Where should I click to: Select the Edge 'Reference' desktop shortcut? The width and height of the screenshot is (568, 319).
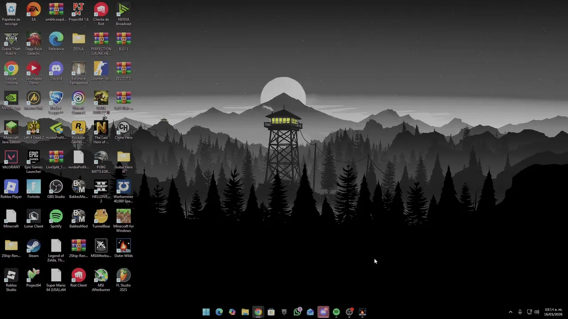point(56,42)
